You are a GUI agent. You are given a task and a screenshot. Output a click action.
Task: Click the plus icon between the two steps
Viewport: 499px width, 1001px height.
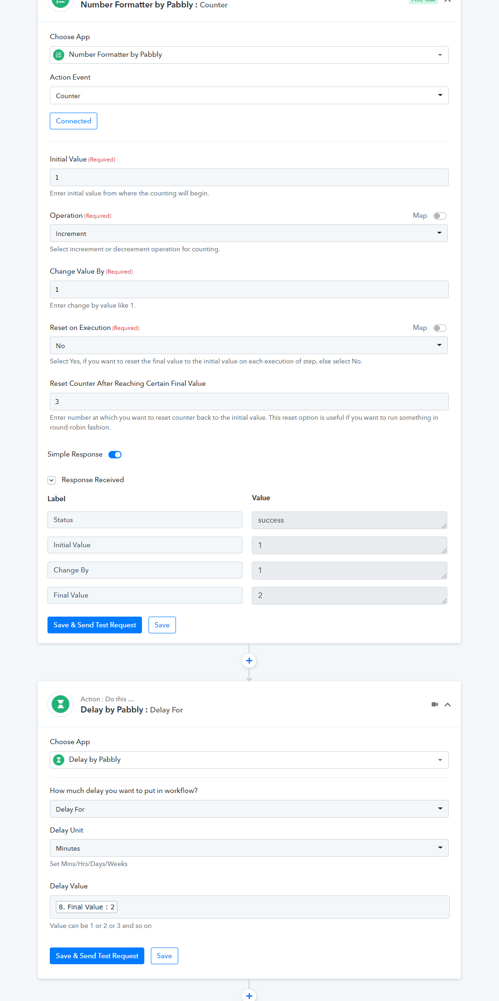249,660
